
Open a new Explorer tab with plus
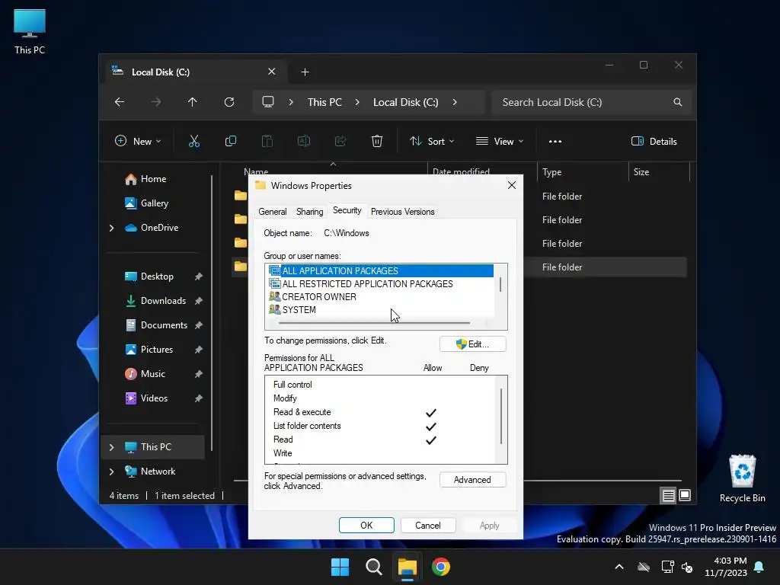click(x=305, y=72)
